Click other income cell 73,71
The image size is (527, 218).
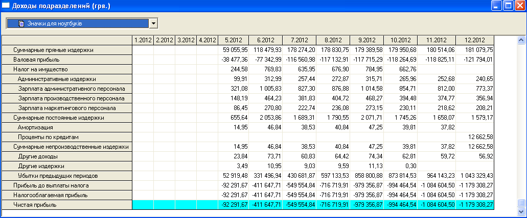266,156
